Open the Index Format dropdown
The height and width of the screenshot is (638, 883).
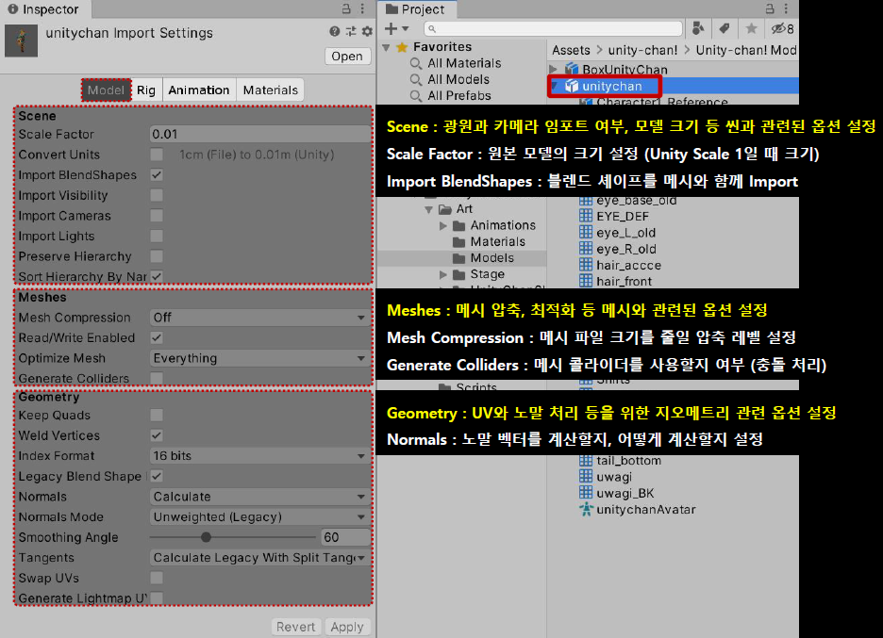pos(260,456)
